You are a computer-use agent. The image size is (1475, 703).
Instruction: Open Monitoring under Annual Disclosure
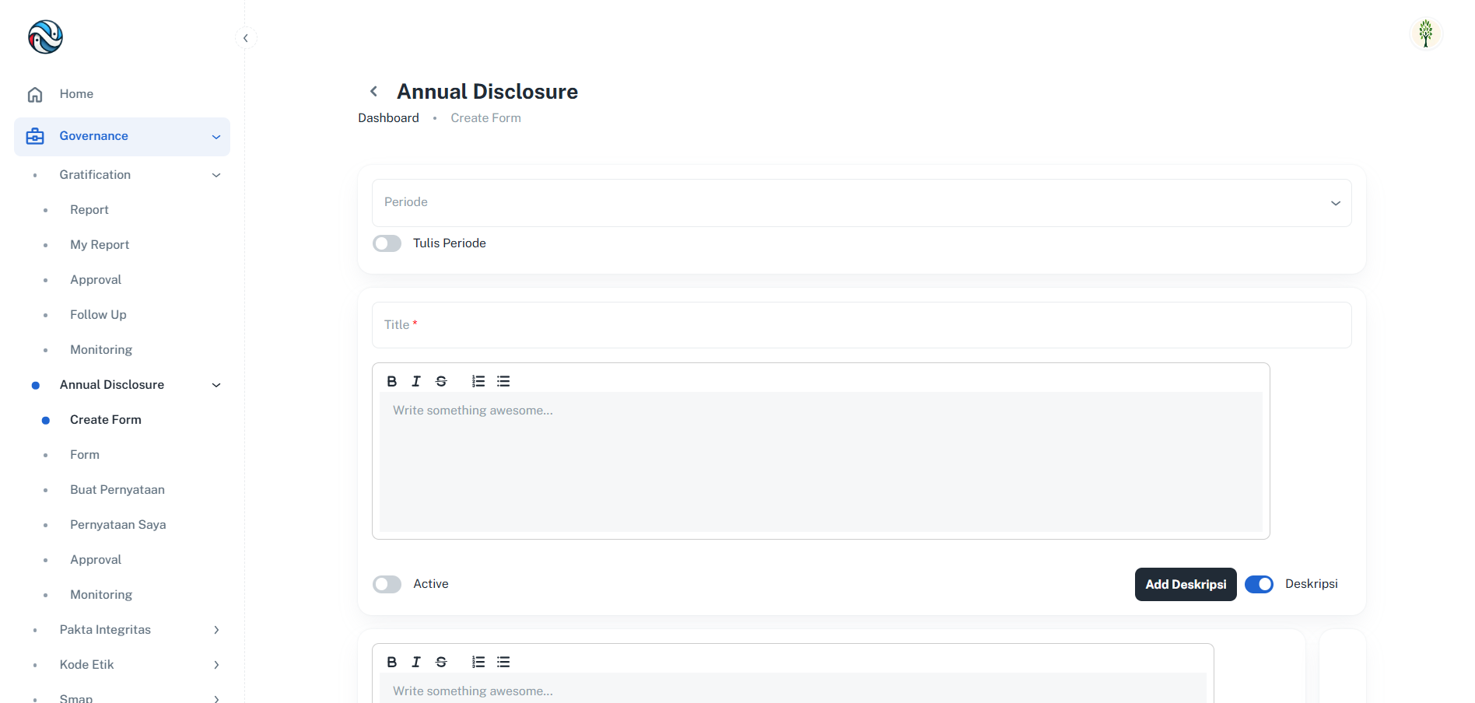(x=101, y=595)
